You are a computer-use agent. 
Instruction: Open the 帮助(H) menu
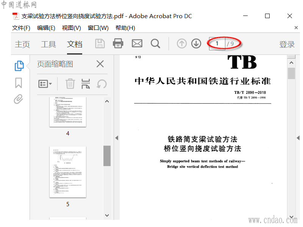(x=125, y=28)
